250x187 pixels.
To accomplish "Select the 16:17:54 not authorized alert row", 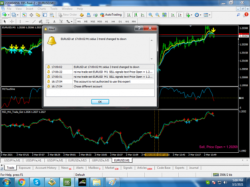I will (100, 81).
